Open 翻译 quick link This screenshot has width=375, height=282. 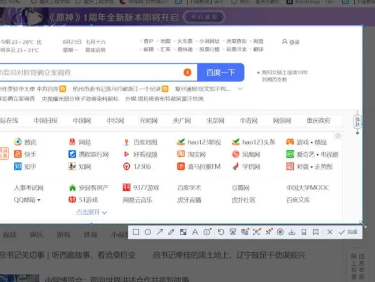tap(258, 49)
